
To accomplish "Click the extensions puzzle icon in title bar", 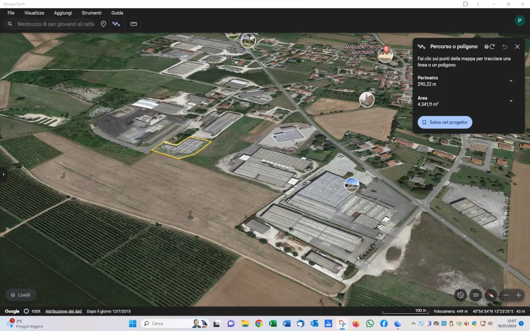I will point(466,4).
